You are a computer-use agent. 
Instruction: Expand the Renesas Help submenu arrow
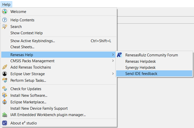point(113,55)
